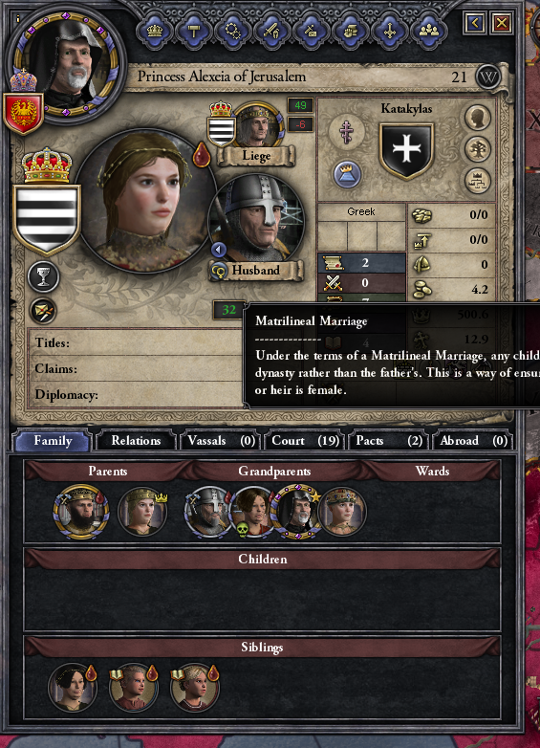Open the goblet character interaction icon
540x748 pixels.
tap(43, 277)
